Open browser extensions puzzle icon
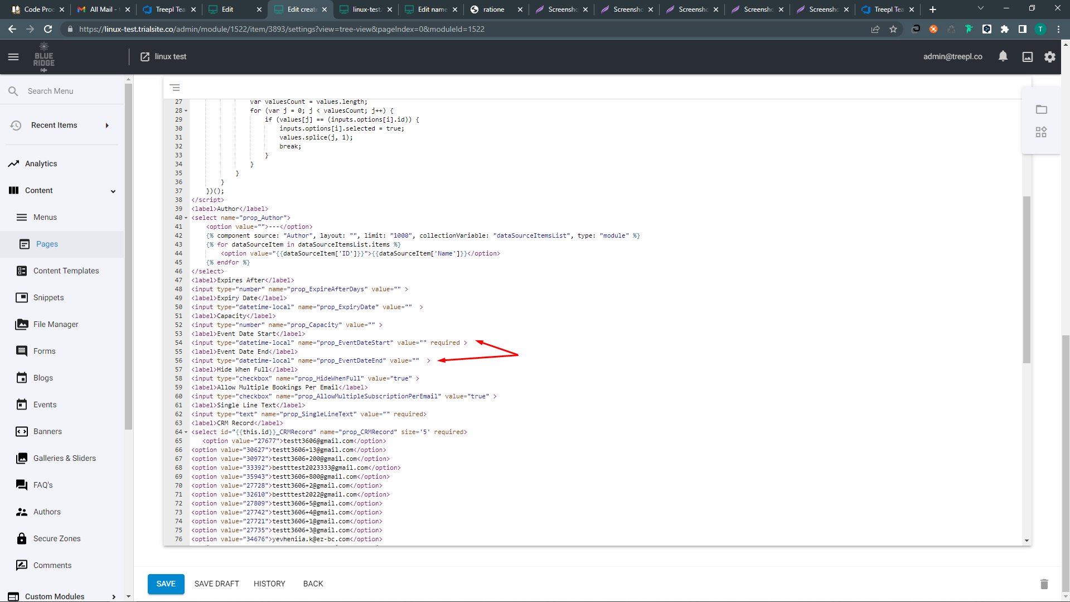 coord(1005,29)
